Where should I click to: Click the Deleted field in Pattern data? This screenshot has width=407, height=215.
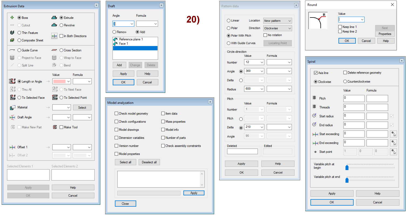pyautogui.click(x=242, y=151)
